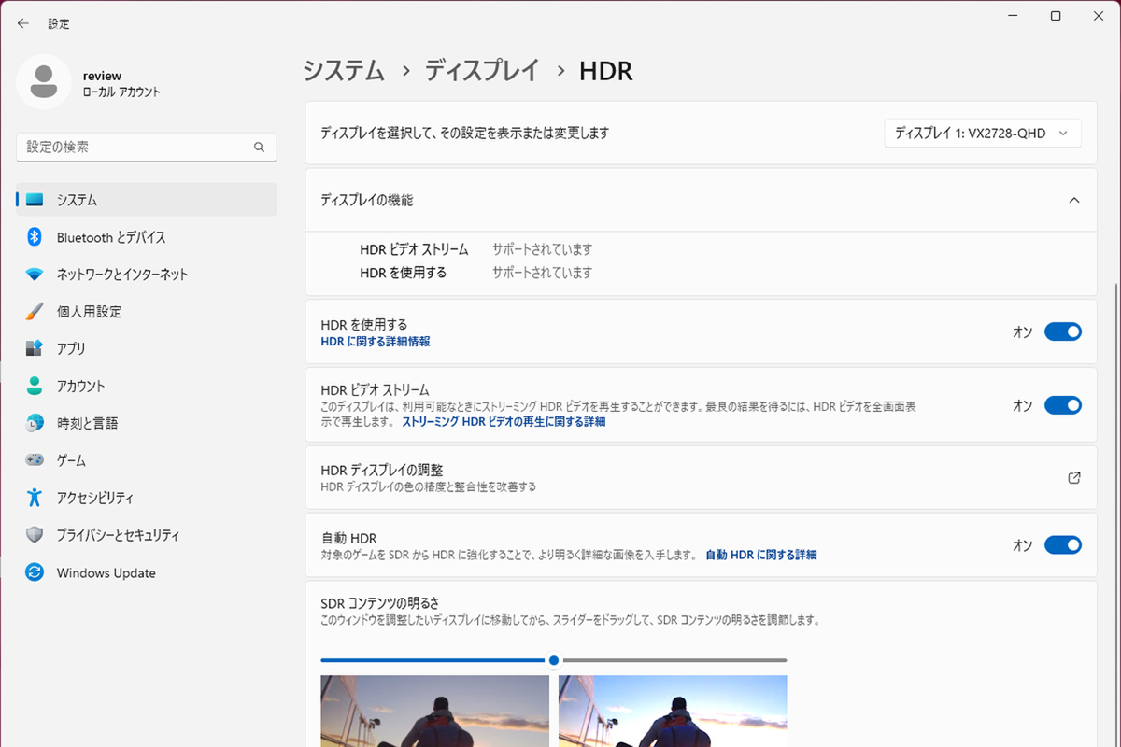The image size is (1121, 747).
Task: Click the Bluetooth icon in the sidebar
Action: coord(35,237)
